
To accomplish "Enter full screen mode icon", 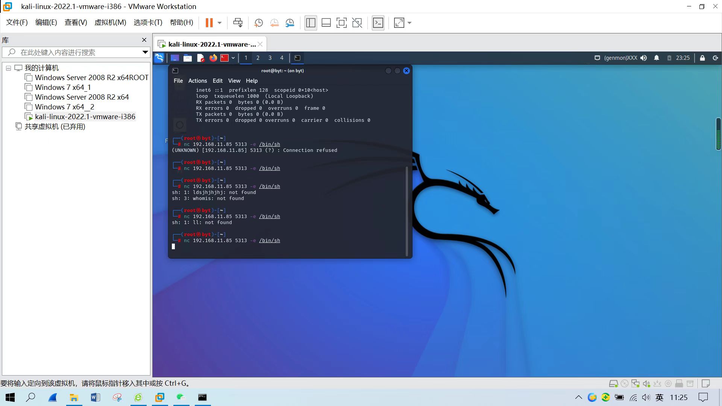I will pos(341,23).
